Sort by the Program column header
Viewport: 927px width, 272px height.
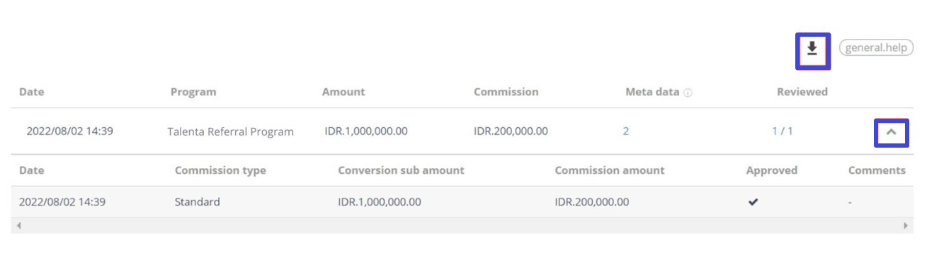[x=193, y=92]
